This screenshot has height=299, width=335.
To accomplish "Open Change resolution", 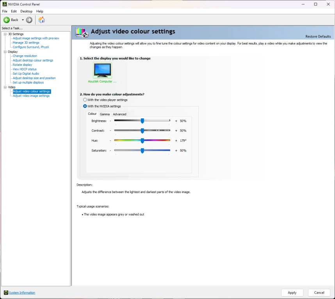I will point(25,56).
